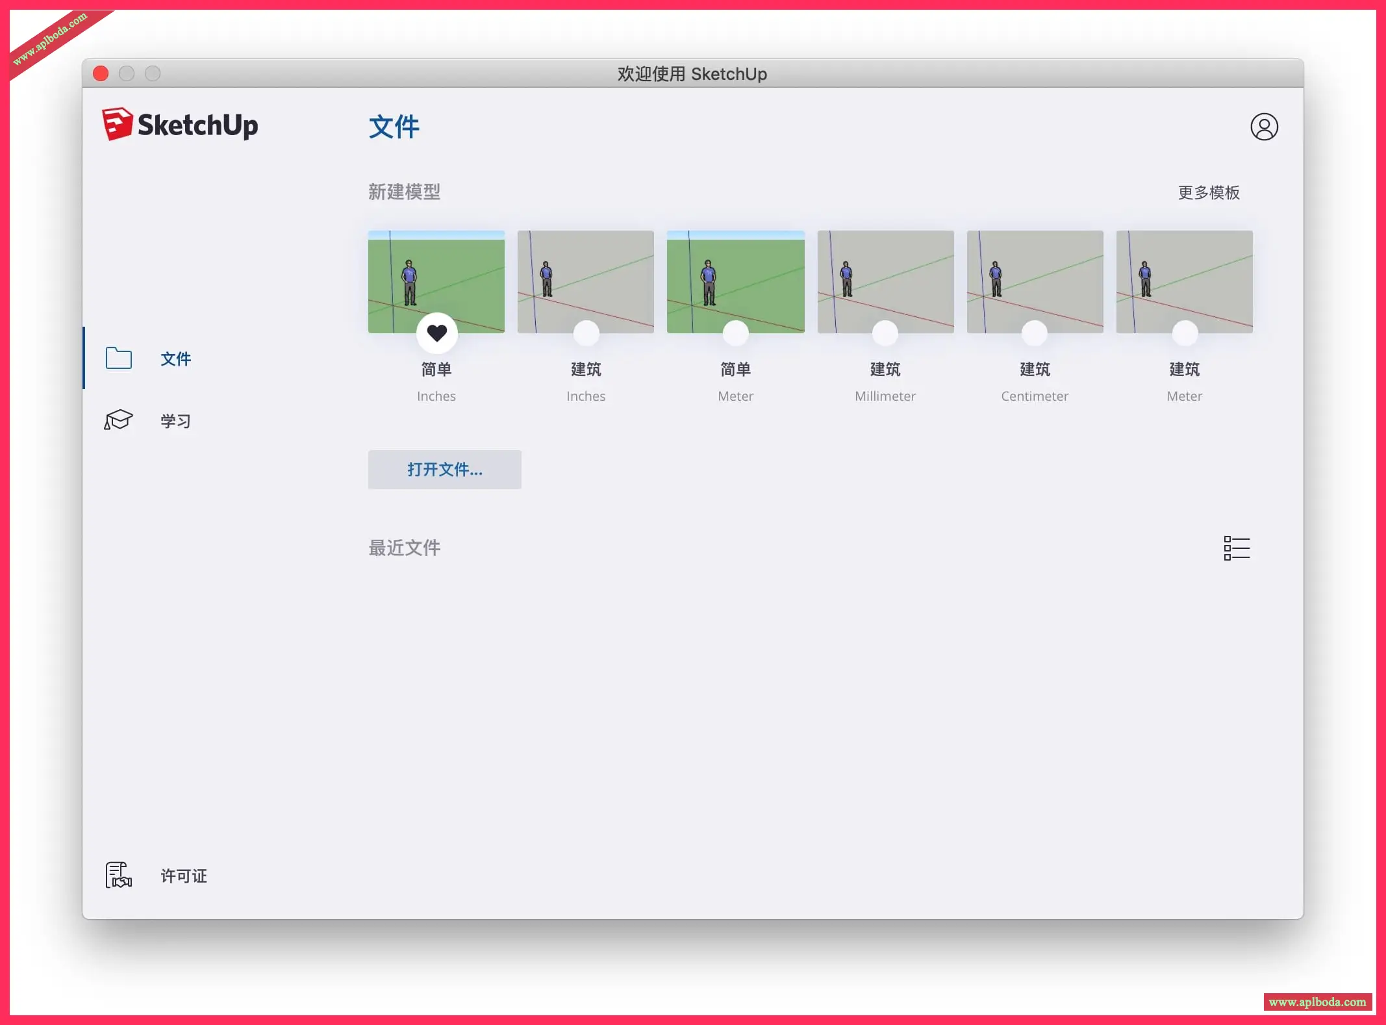Open the 建筑 Millimeter template thumbnail
1386x1025 pixels.
click(x=885, y=276)
